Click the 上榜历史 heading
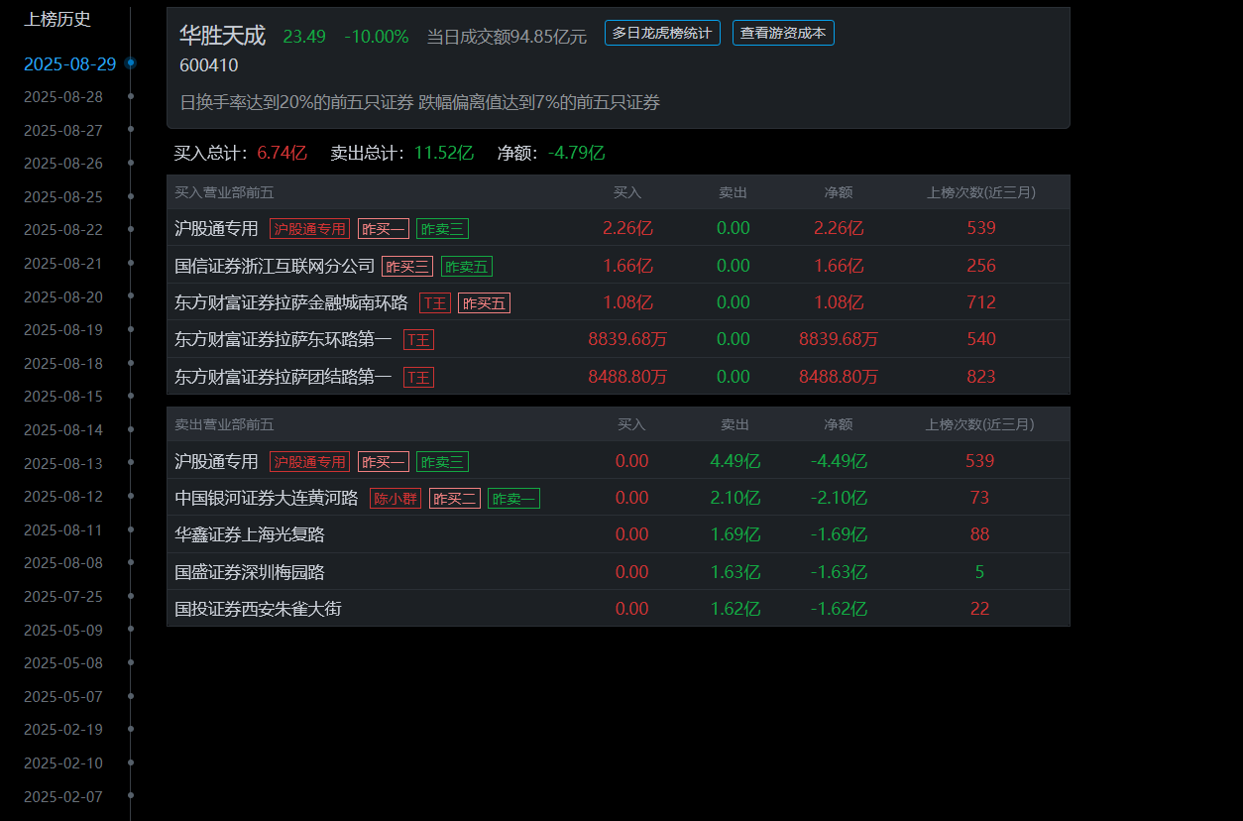 [x=57, y=19]
